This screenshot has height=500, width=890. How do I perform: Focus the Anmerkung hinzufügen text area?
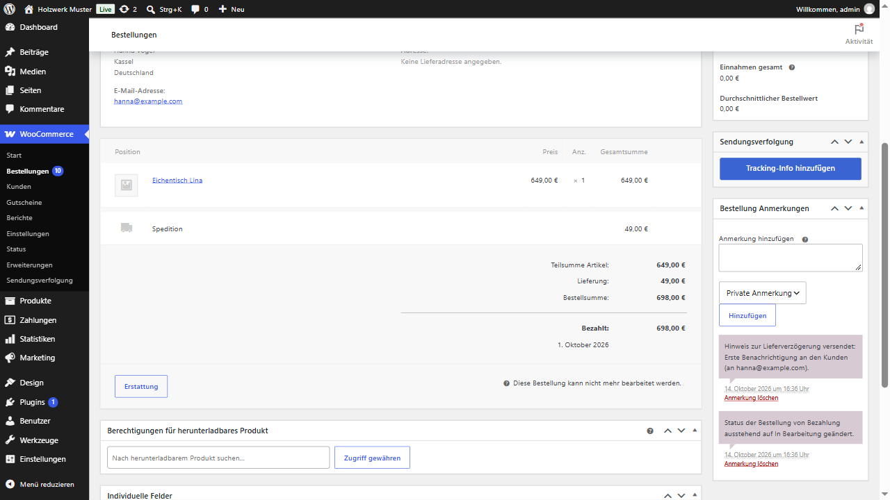(x=791, y=258)
